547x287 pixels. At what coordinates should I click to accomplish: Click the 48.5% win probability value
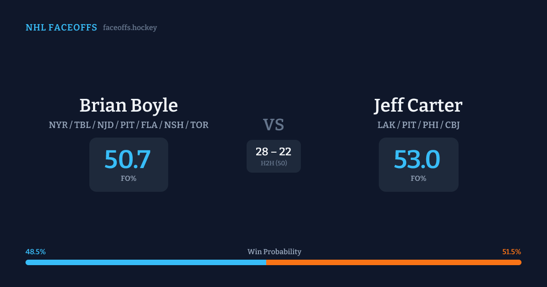pyautogui.click(x=36, y=252)
